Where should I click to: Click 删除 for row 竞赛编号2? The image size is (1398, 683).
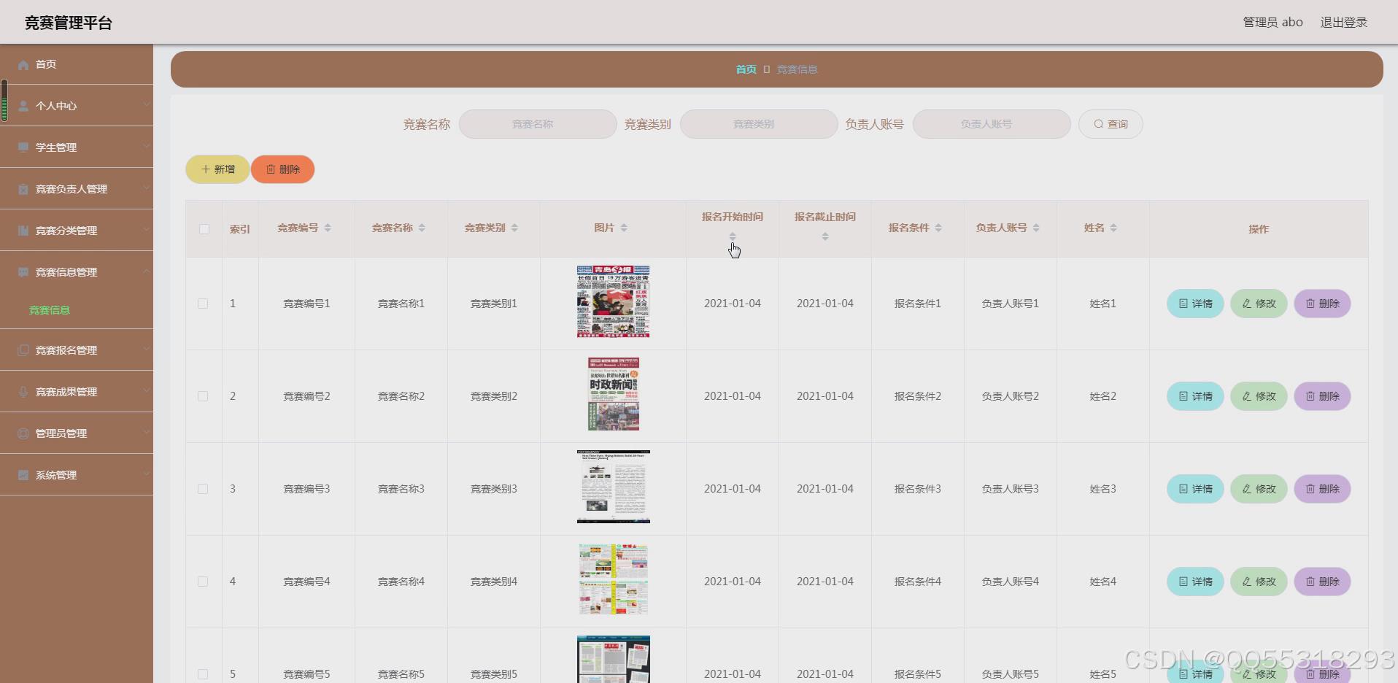(x=1322, y=396)
